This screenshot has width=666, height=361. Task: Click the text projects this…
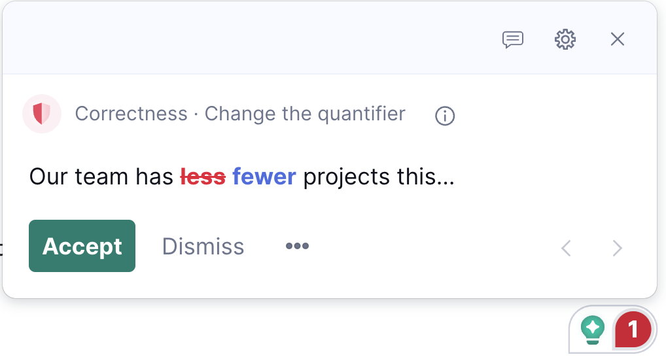379,177
